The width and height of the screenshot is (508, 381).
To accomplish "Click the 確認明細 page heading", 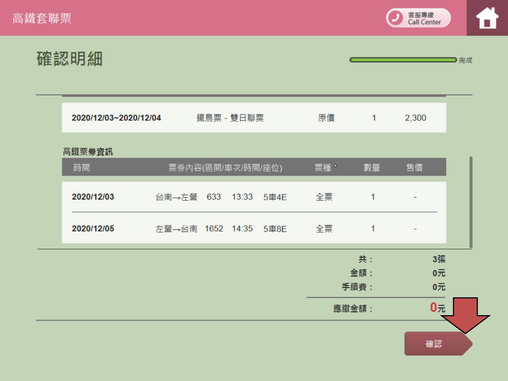I will [x=69, y=59].
